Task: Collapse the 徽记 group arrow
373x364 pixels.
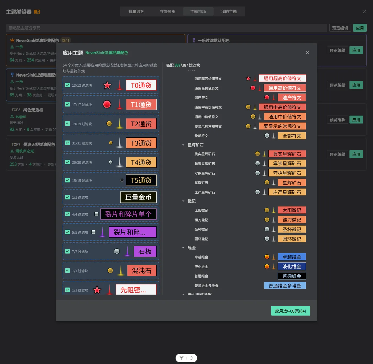Action: [x=183, y=201]
